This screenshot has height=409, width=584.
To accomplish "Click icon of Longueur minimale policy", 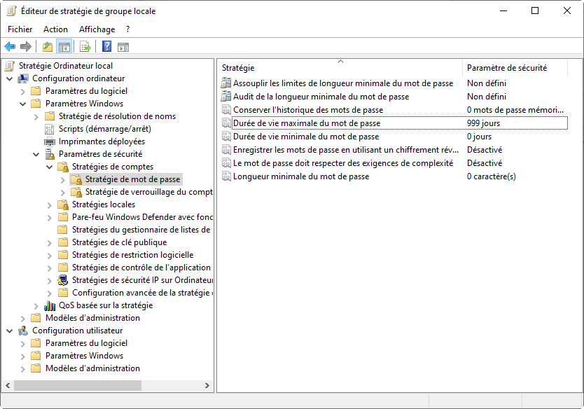I will tap(226, 176).
